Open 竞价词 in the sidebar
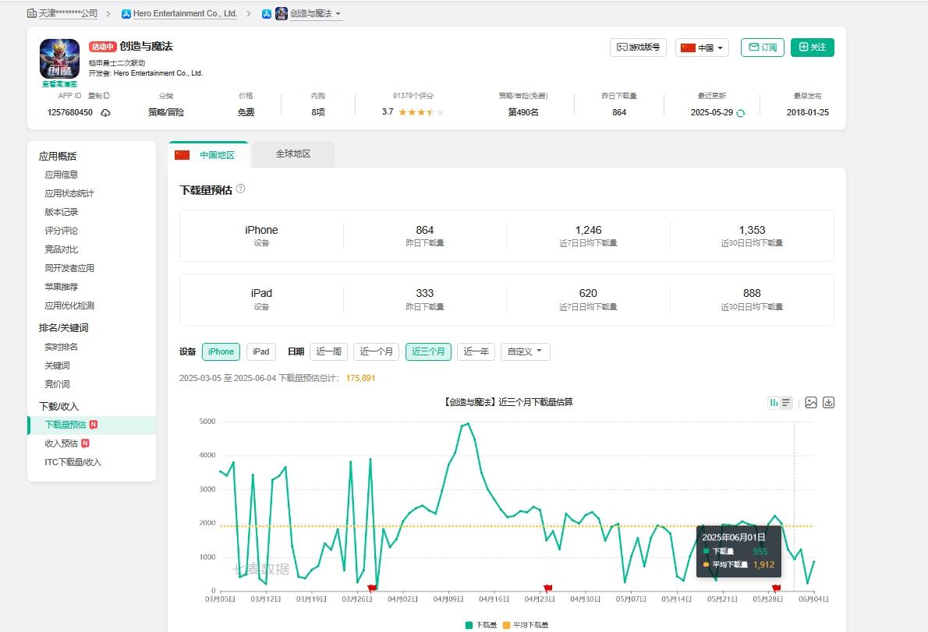 [x=58, y=384]
